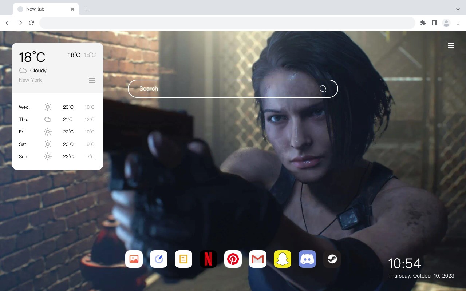Open a new browser tab
This screenshot has width=466, height=291.
[x=87, y=9]
